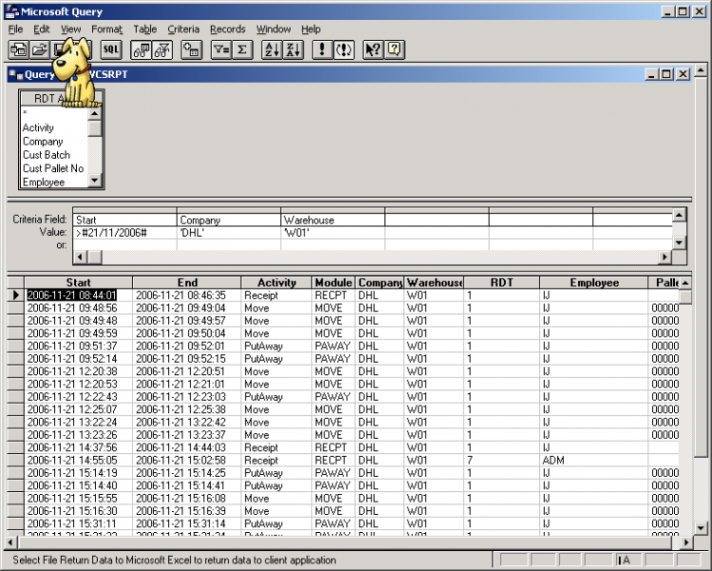The width and height of the screenshot is (712, 571).
Task: Run Query Now with exclamation icon
Action: click(x=322, y=49)
